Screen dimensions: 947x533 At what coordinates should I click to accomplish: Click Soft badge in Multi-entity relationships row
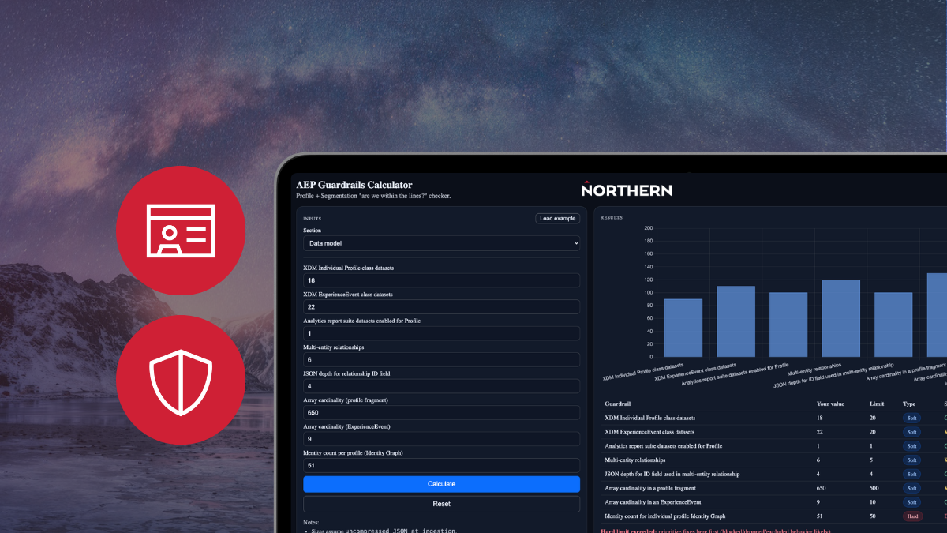tap(912, 460)
